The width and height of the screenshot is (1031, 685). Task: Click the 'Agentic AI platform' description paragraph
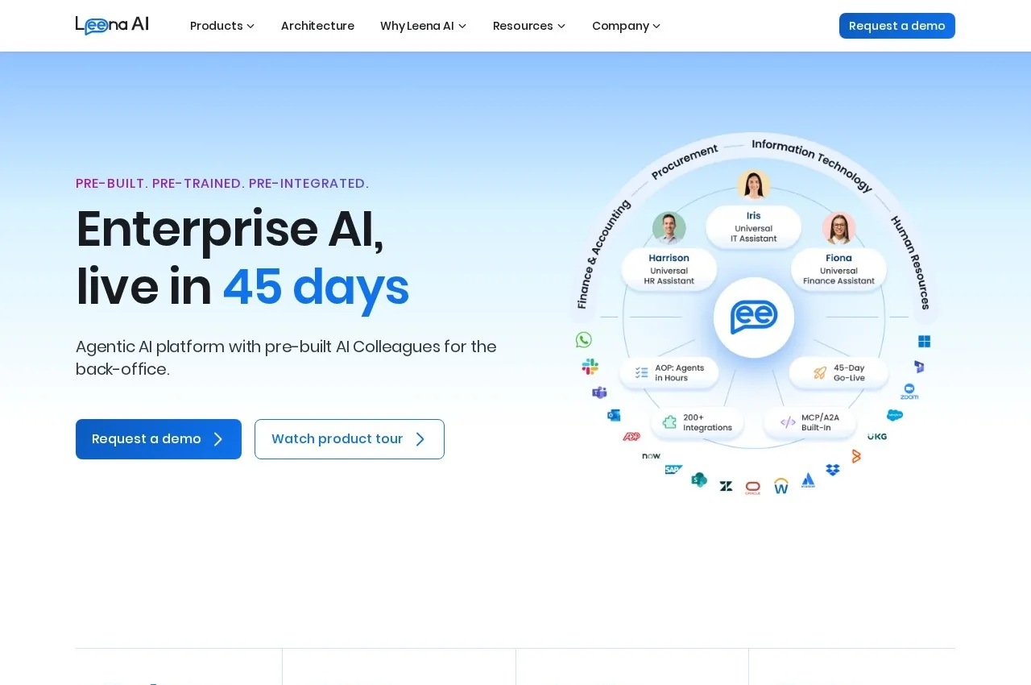(286, 358)
